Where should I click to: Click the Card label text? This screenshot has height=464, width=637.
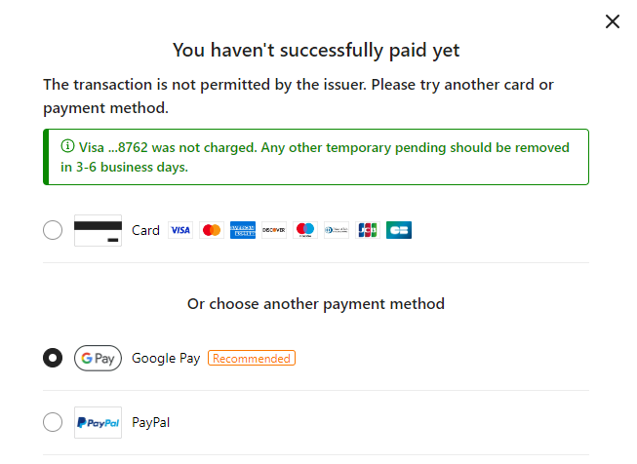pyautogui.click(x=145, y=231)
